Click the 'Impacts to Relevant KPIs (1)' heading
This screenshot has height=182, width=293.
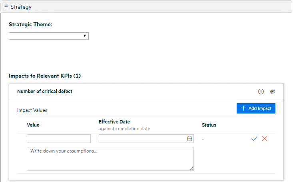45,76
